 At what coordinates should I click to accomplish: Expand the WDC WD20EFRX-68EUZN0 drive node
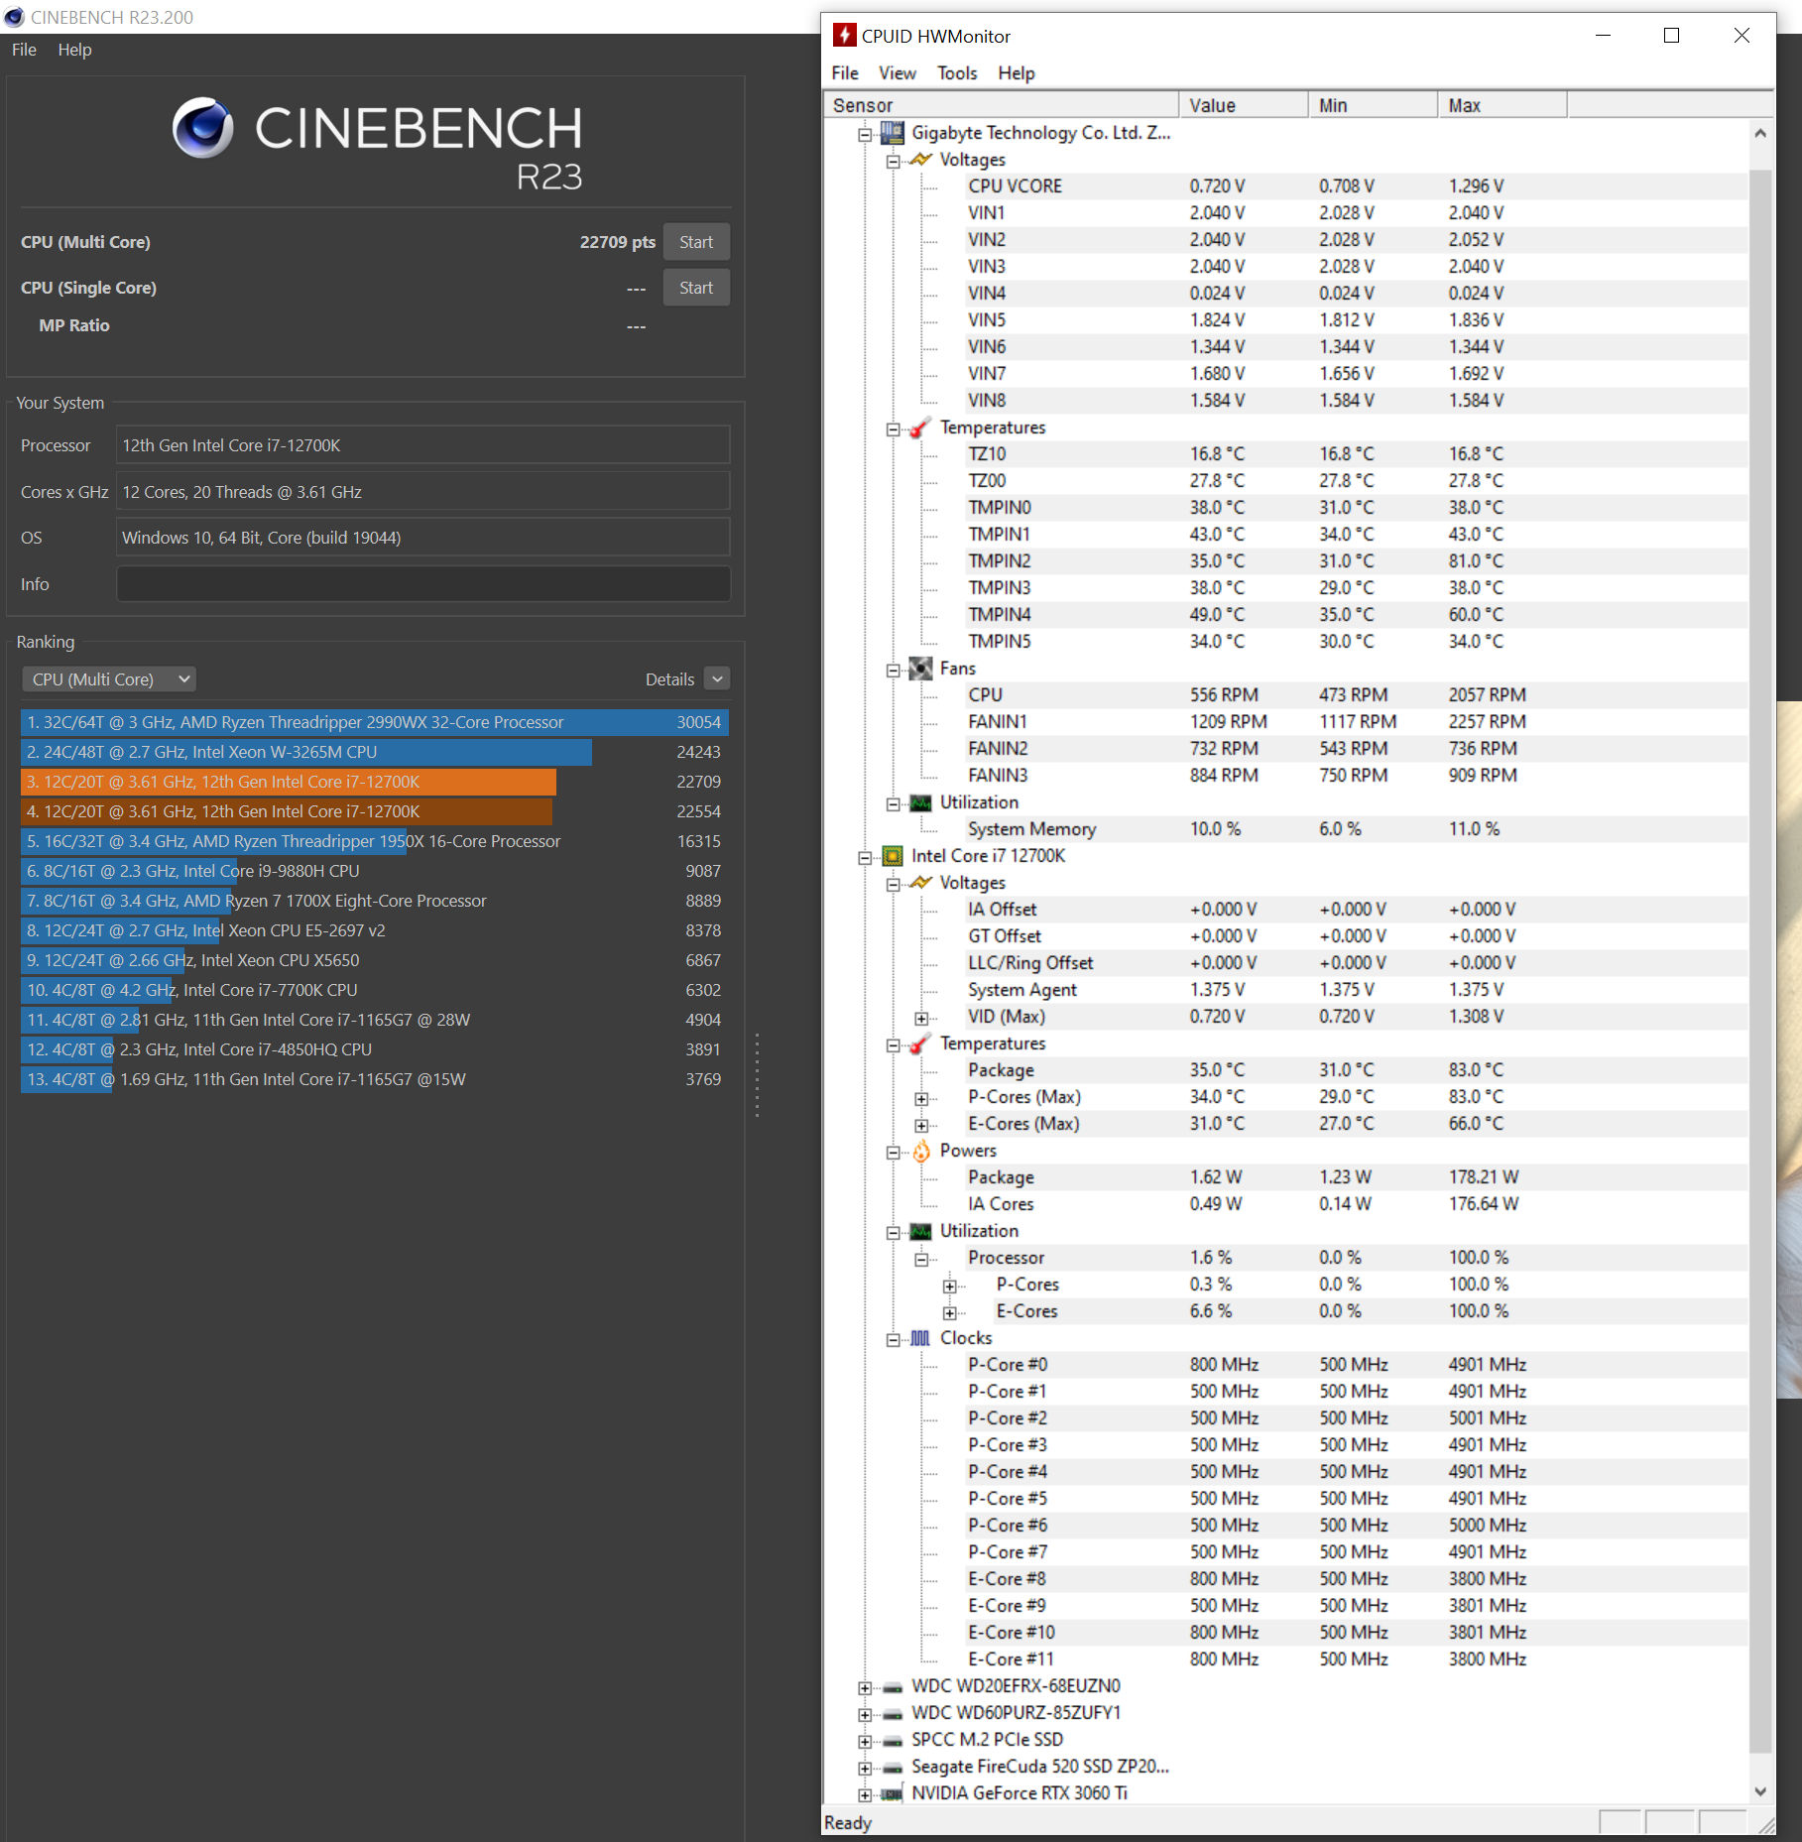[x=866, y=1687]
